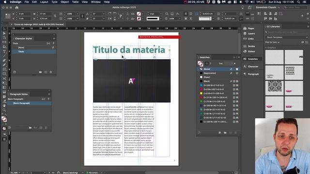Select the [Black] swatch
Image resolution: width=310 pixels, height=174 pixels.
click(x=218, y=81)
